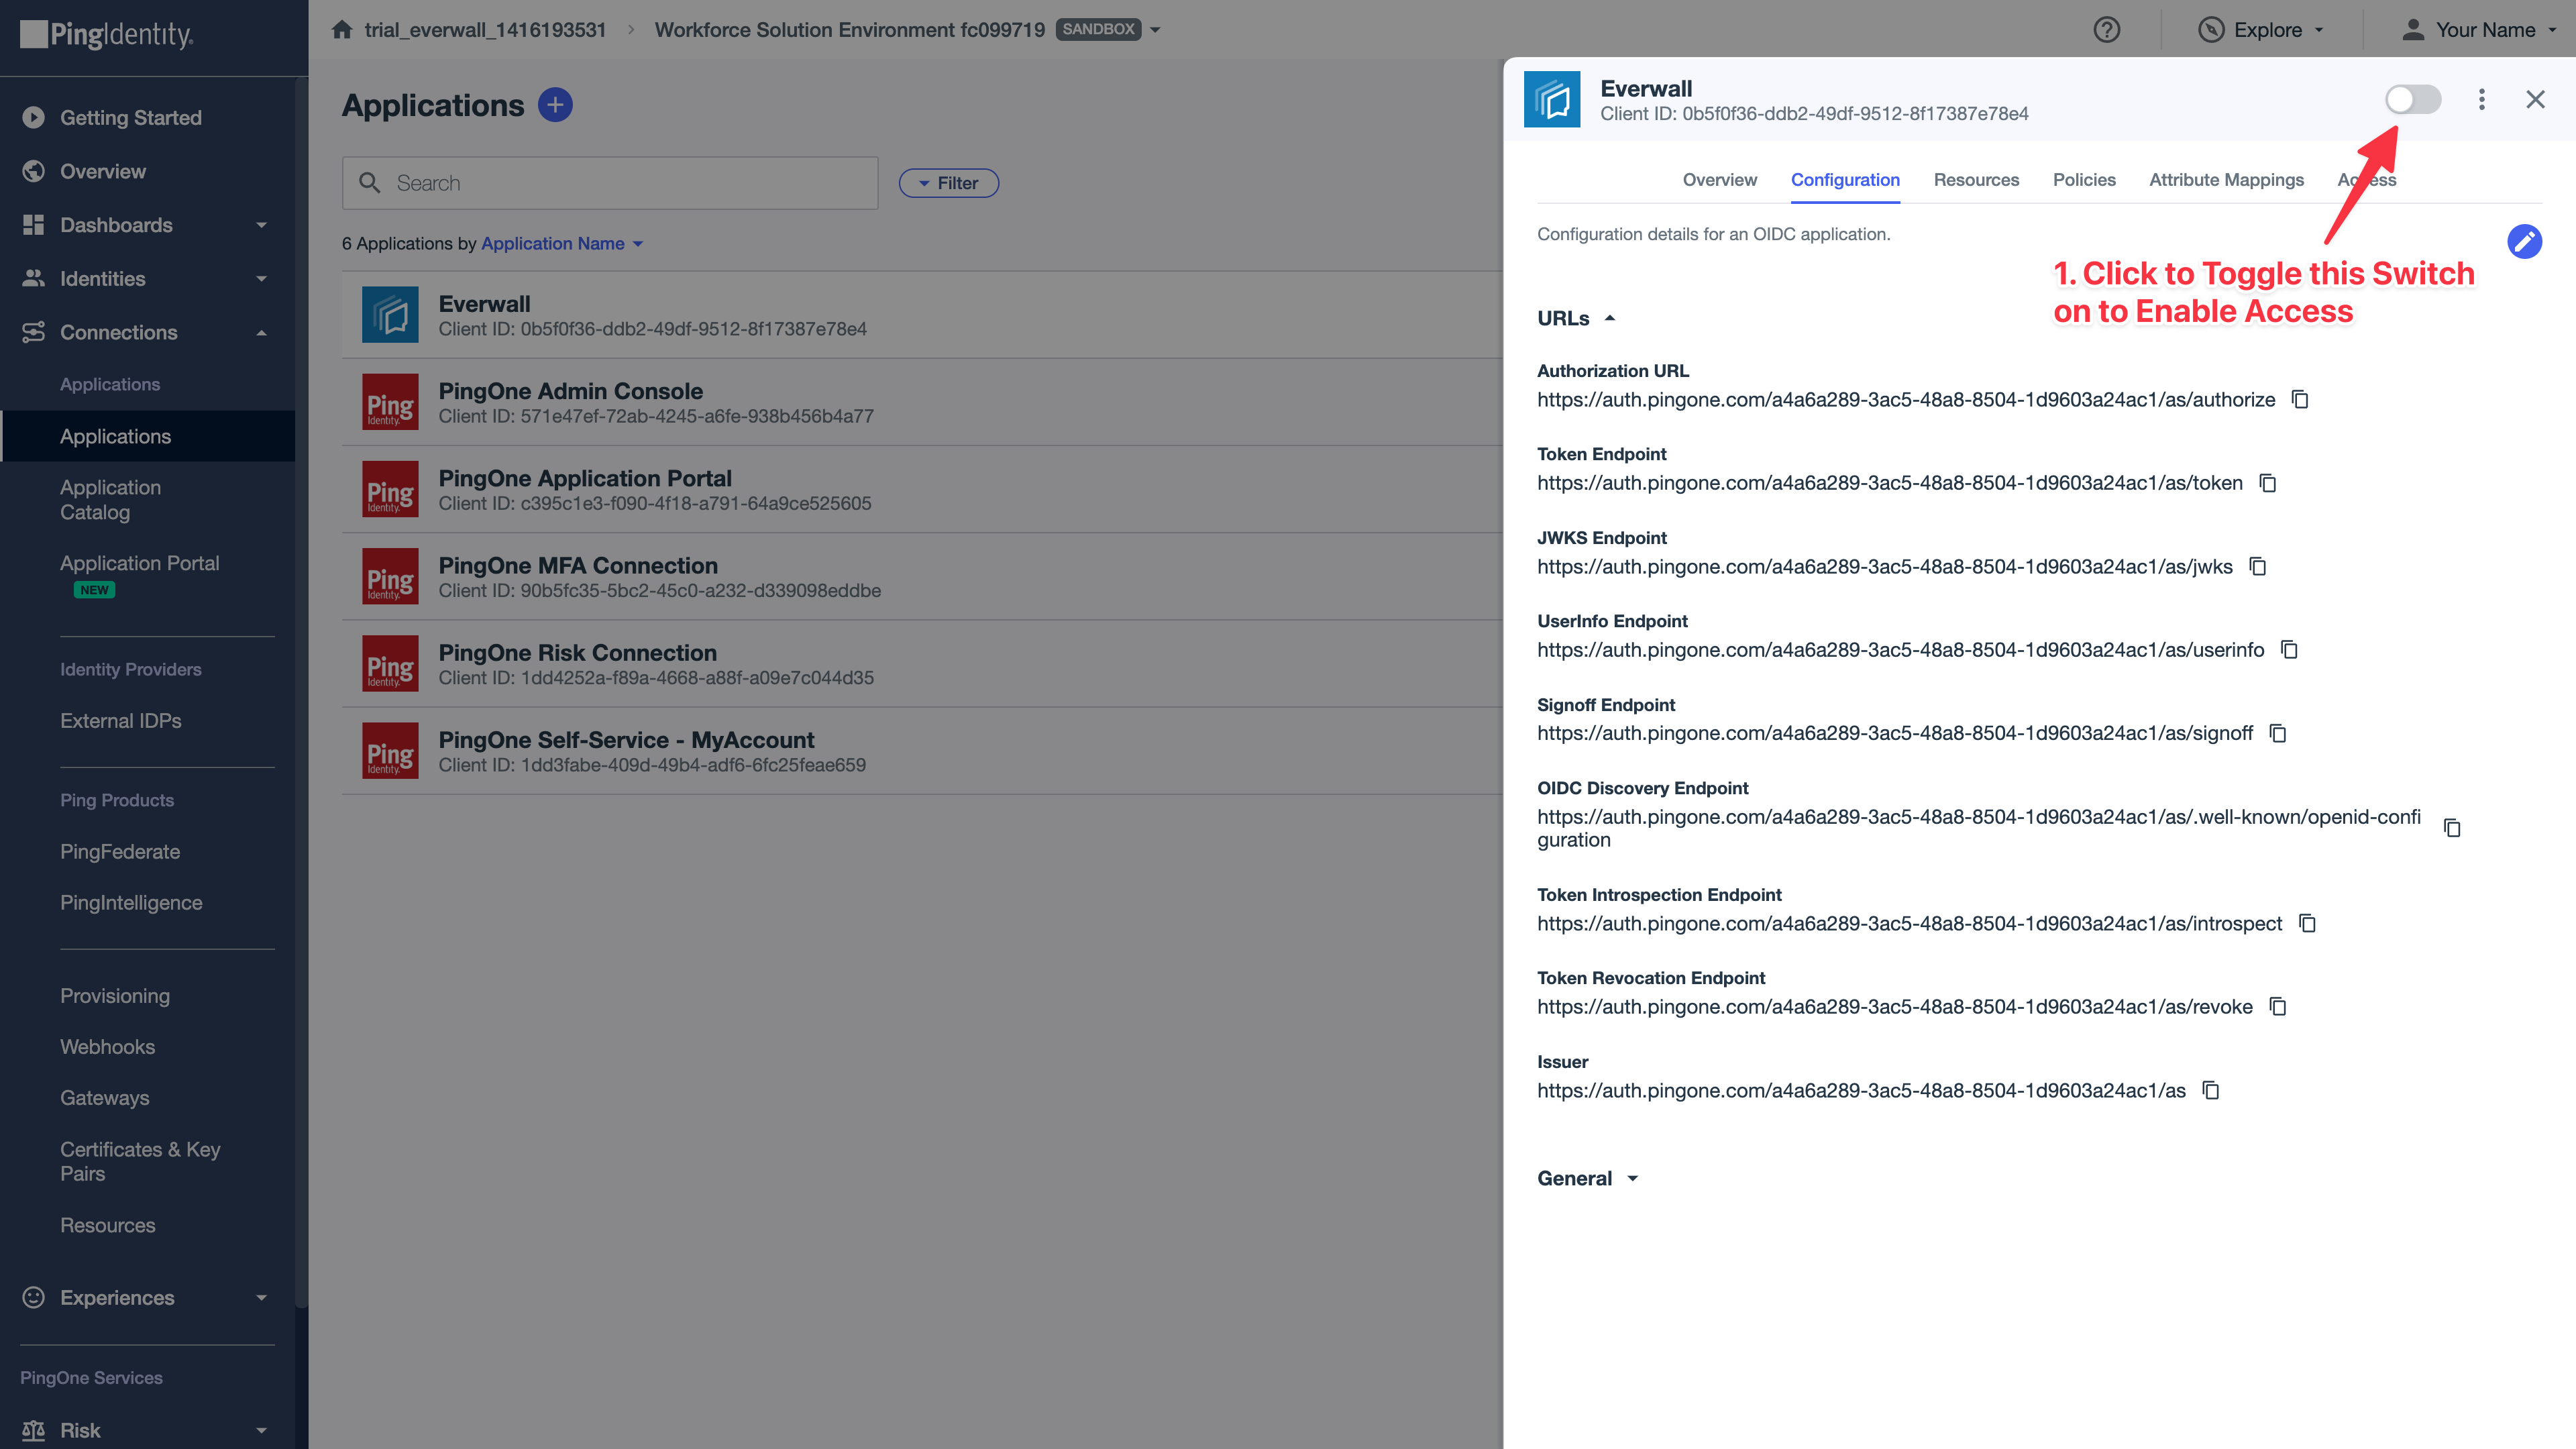Copy the Token Revocation Endpoint URL
Image resolution: width=2576 pixels, height=1449 pixels.
click(2278, 1007)
